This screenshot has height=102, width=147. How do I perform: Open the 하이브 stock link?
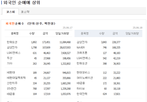[x=81, y=88]
